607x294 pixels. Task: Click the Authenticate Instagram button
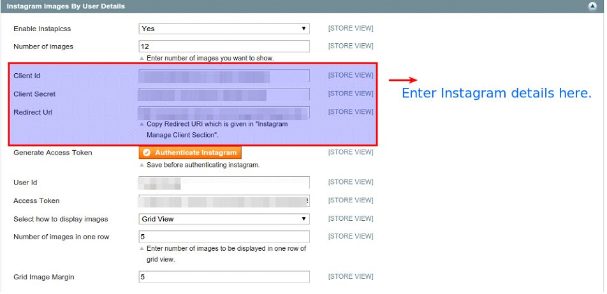coord(190,153)
